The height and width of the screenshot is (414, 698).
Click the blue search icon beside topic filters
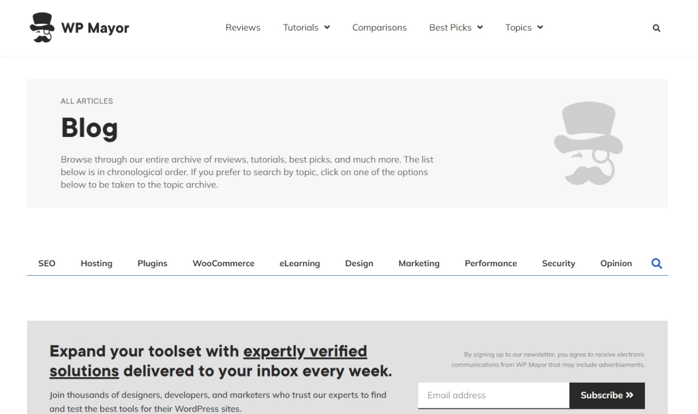point(656,263)
